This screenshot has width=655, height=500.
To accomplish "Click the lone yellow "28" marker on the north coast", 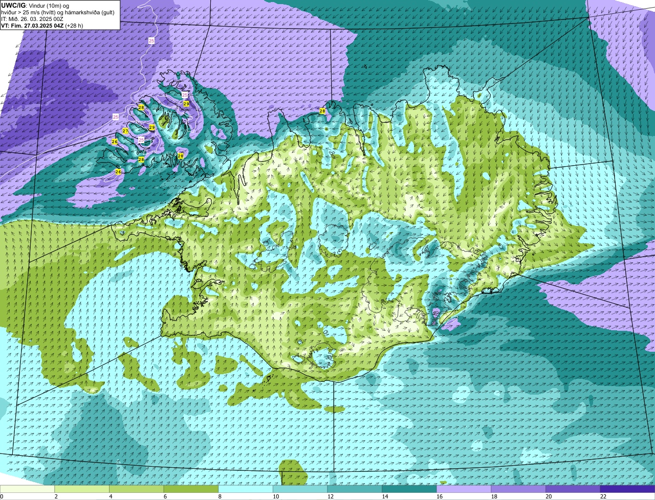I will point(322,111).
